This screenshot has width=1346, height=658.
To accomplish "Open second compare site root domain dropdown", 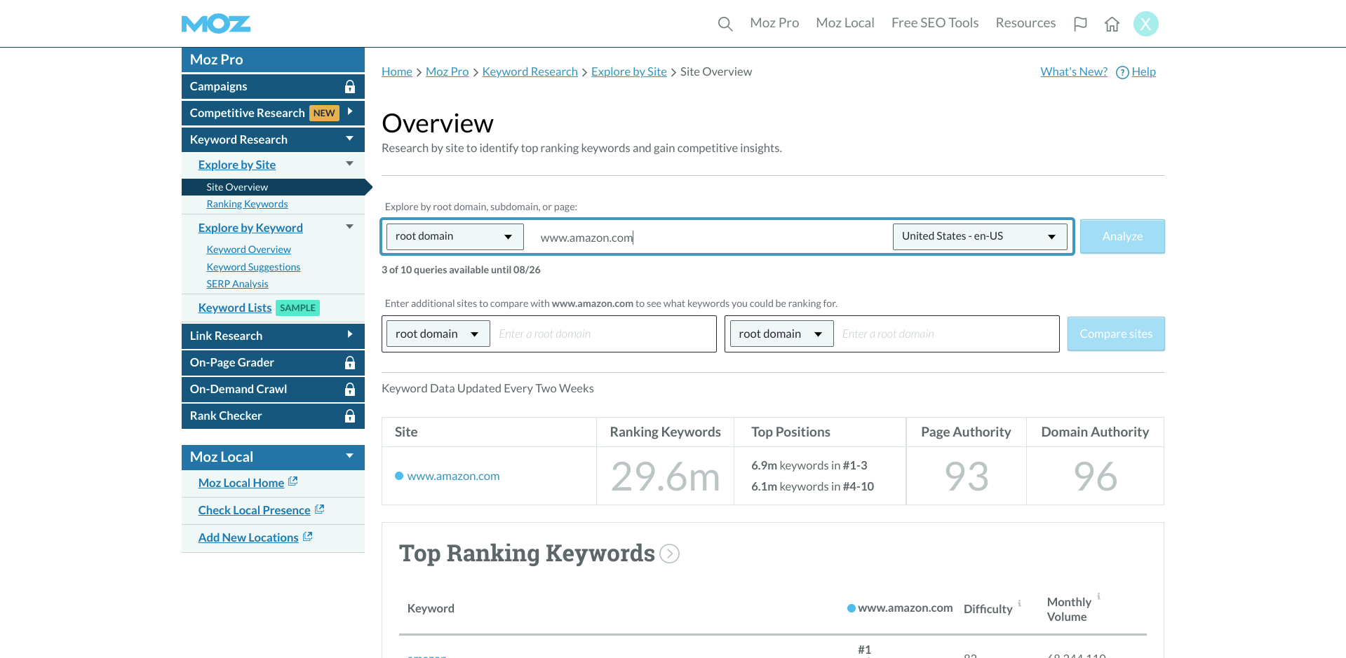I will [781, 334].
